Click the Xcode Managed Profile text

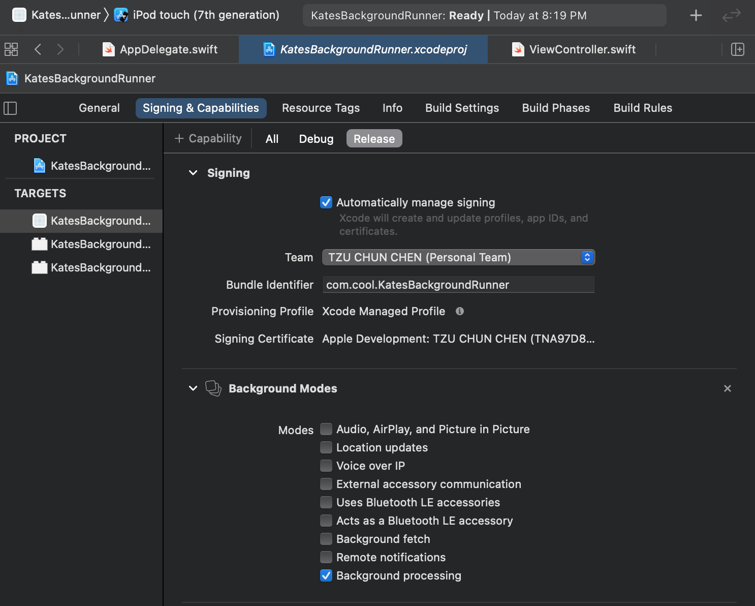tap(384, 311)
